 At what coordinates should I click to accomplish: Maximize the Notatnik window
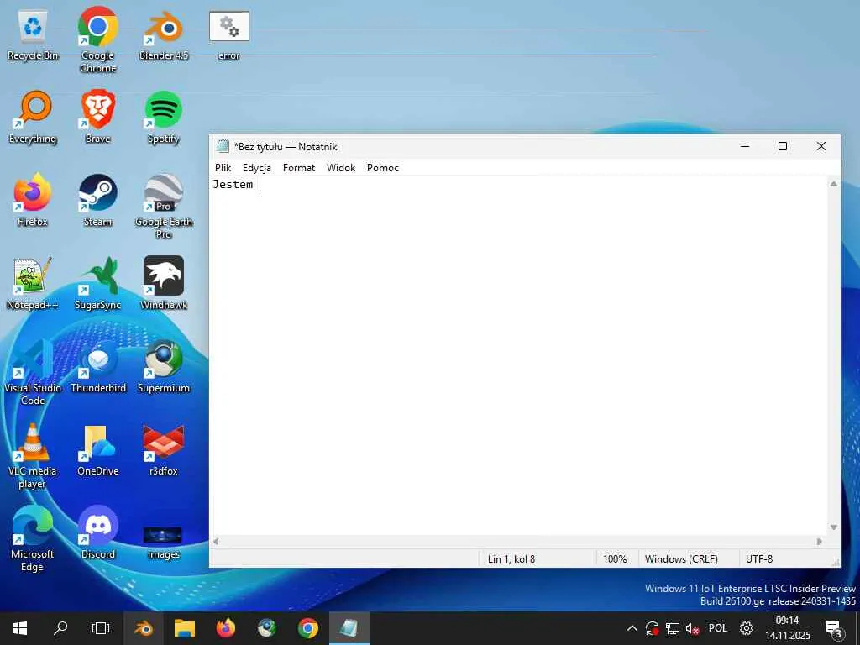[783, 146]
